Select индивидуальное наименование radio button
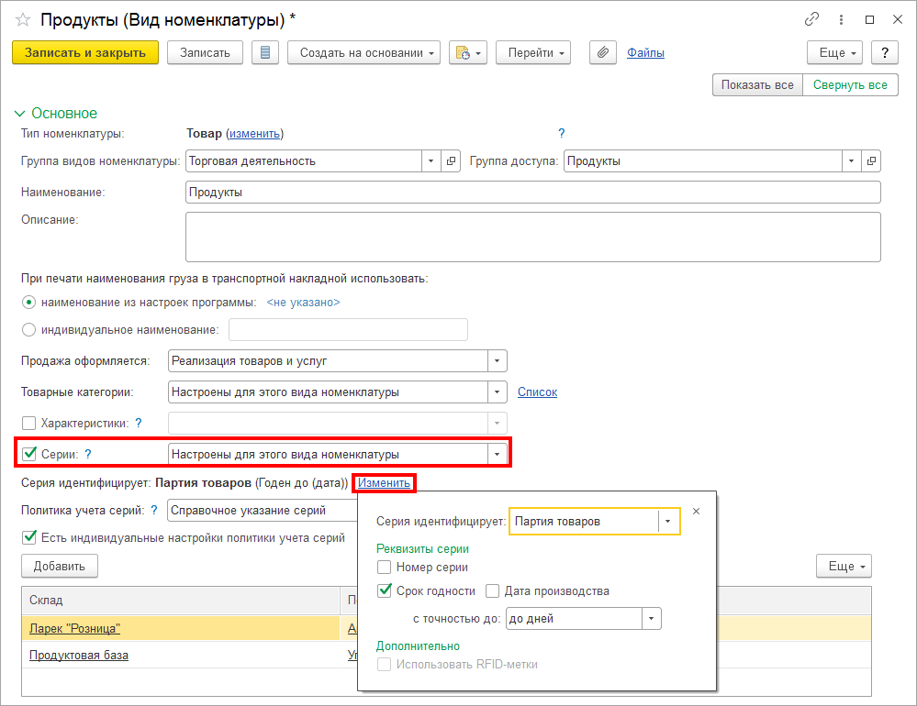Viewport: 917px width, 706px height. click(x=28, y=330)
